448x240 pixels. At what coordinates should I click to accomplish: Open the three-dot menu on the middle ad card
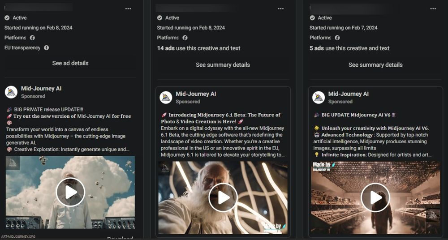tap(281, 9)
